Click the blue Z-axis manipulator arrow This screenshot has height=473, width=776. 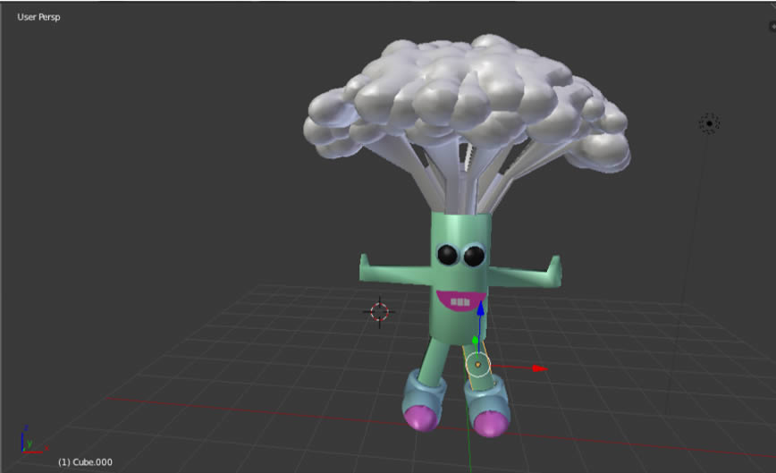click(x=480, y=308)
